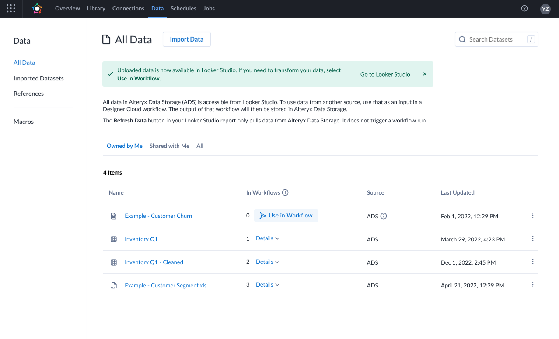Click the info icon next to ADS

[384, 216]
